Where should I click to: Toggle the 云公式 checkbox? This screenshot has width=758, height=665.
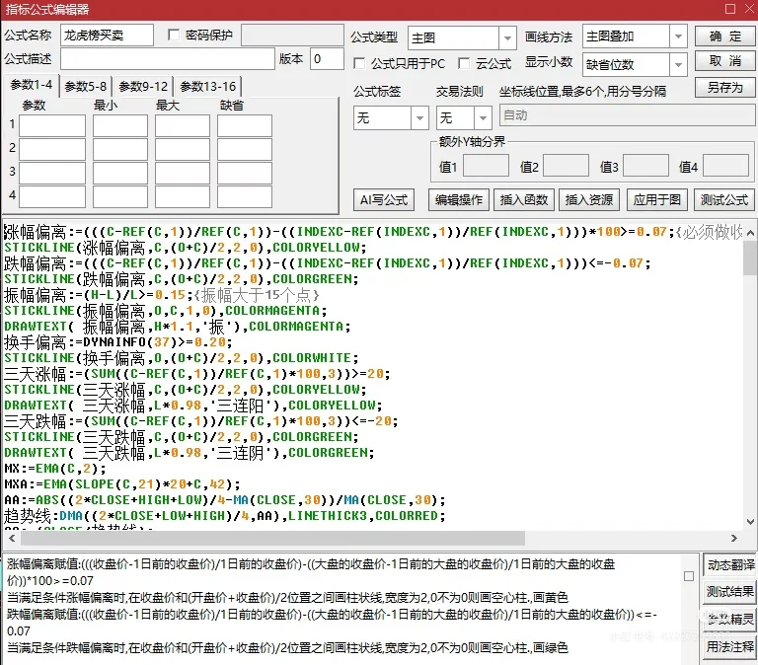click(x=464, y=63)
